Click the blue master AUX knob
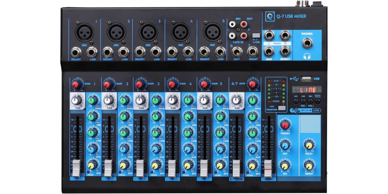This screenshot has width=388, height=194. click(285, 145)
